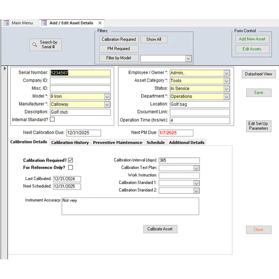The image size is (279, 279).
Task: Switch to the Calibration History tab
Action: 70,142
